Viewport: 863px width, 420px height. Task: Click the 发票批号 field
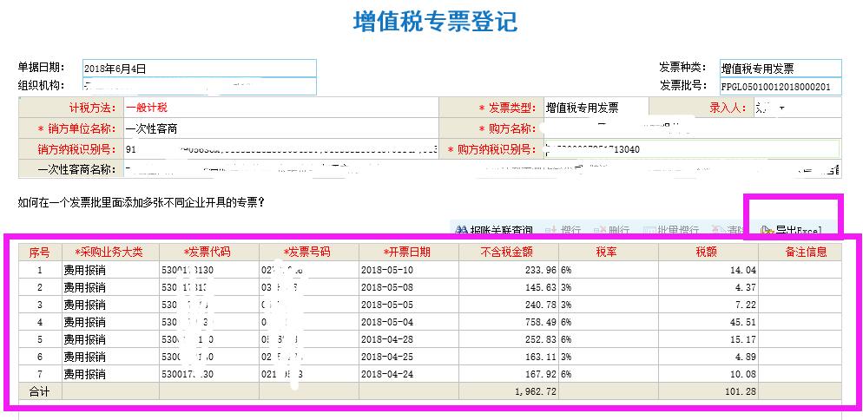780,87
